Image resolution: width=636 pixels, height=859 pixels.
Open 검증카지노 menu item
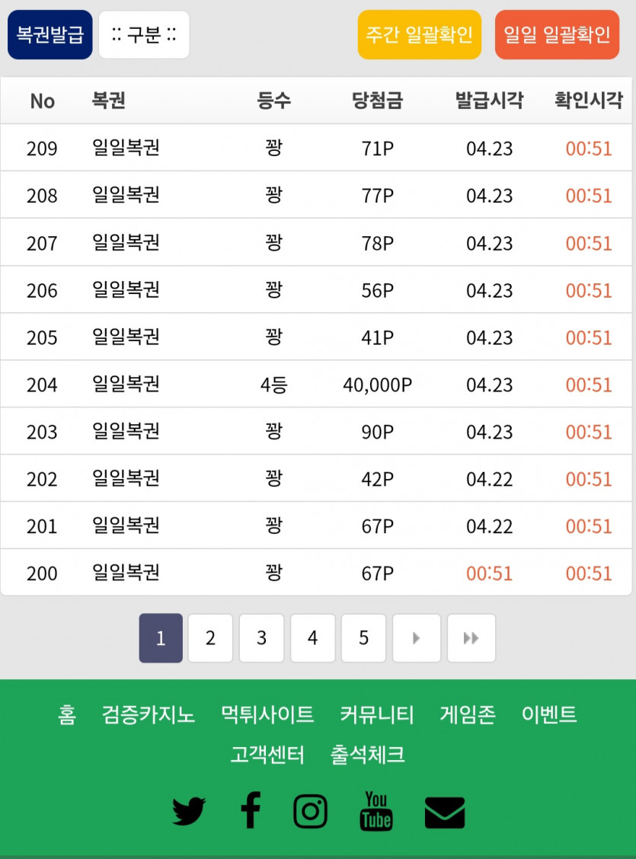click(x=149, y=715)
